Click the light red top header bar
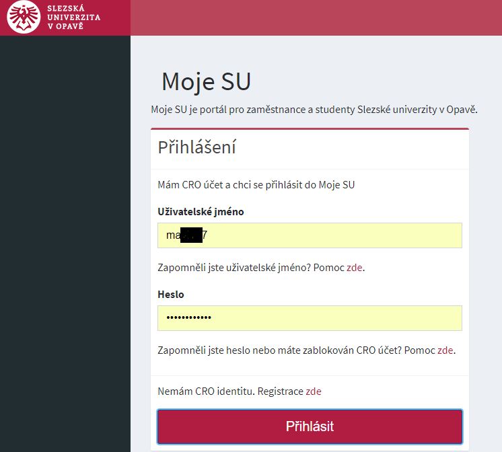The image size is (502, 452). tap(316, 17)
